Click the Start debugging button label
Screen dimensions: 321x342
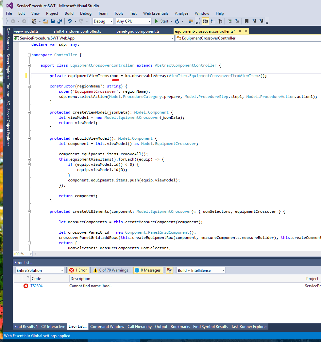(164, 21)
